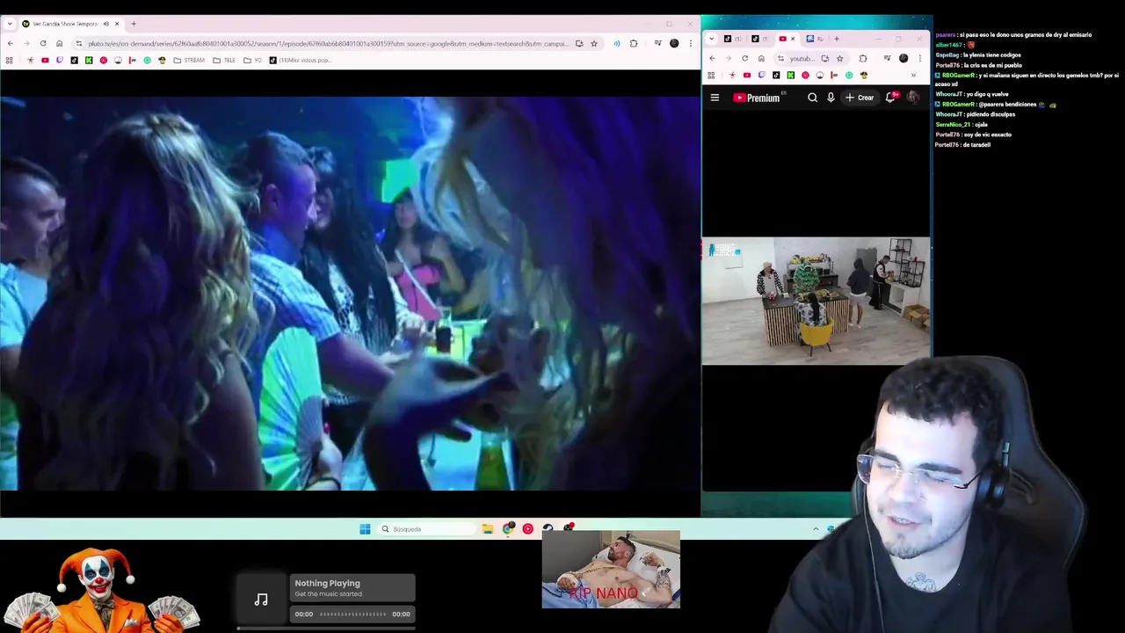Image resolution: width=1125 pixels, height=633 pixels.
Task: Open new tab in the YouTube window
Action: pyautogui.click(x=837, y=39)
